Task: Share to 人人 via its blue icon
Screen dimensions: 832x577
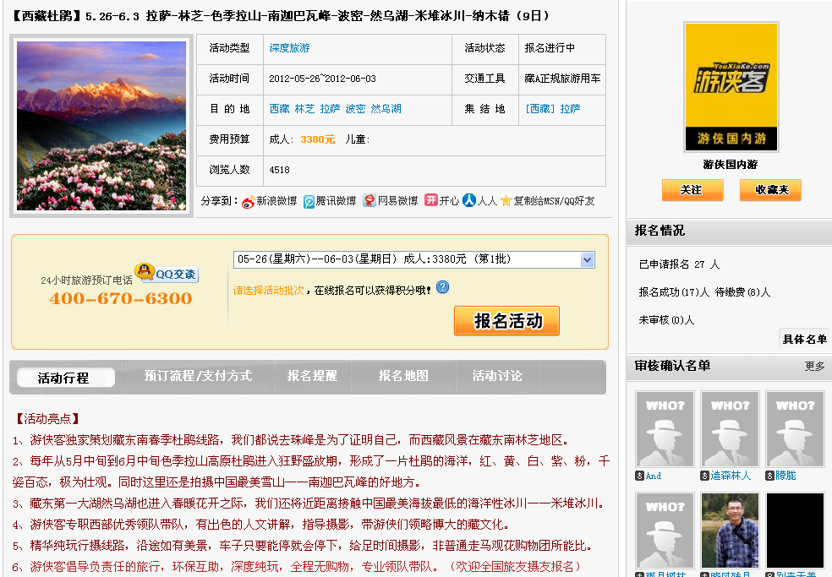Action: click(x=470, y=203)
